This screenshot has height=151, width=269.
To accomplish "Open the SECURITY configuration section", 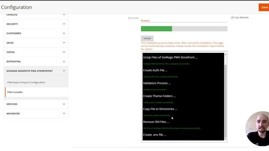I will 36,24.
